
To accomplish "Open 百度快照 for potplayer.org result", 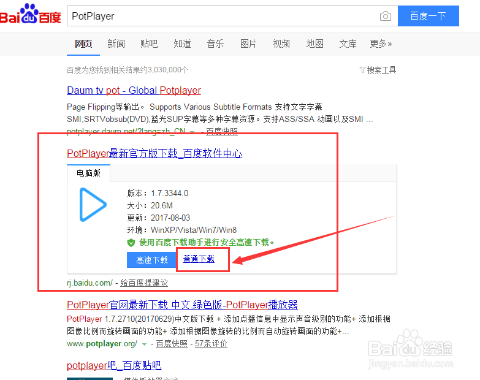I will point(172,344).
